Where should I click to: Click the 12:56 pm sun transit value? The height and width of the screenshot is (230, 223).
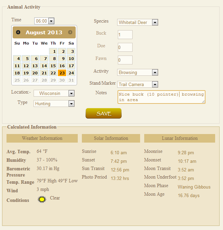[120, 170]
